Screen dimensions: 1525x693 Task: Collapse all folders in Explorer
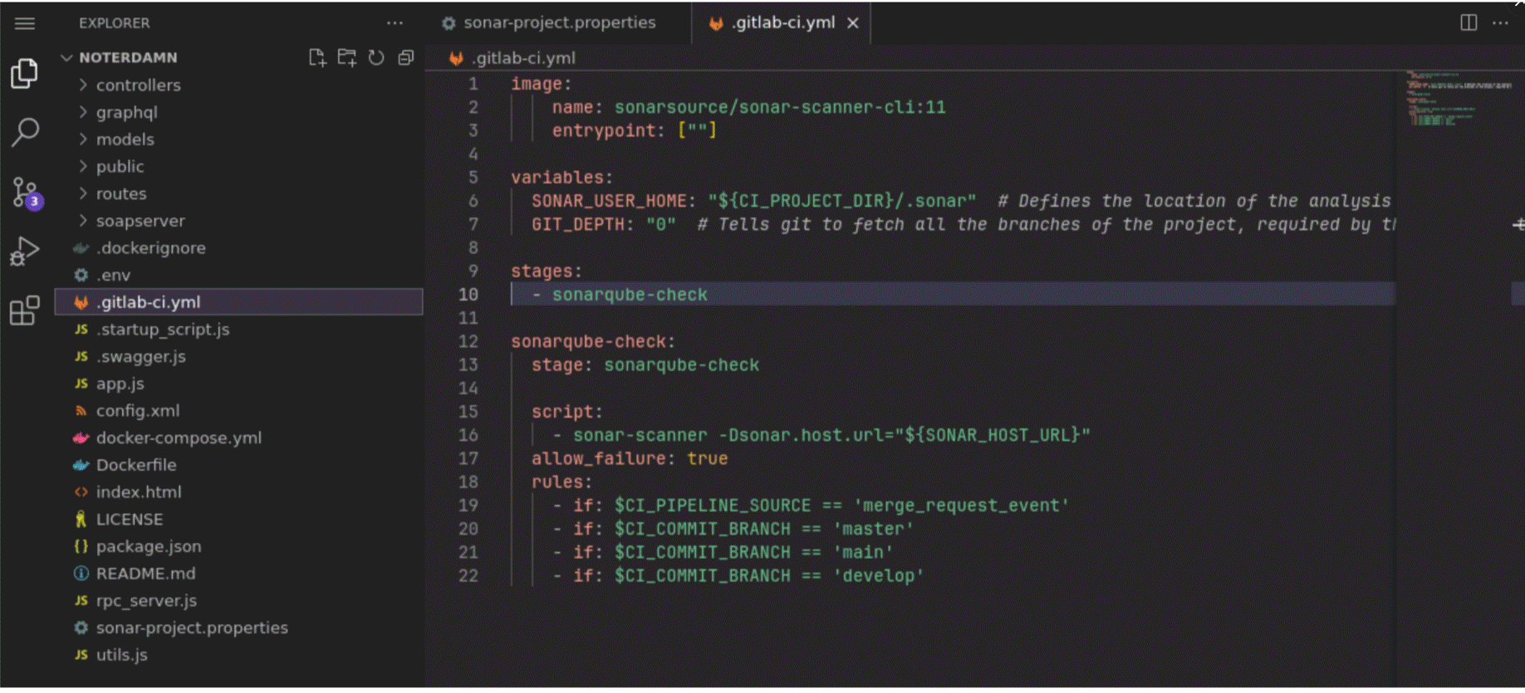point(406,57)
